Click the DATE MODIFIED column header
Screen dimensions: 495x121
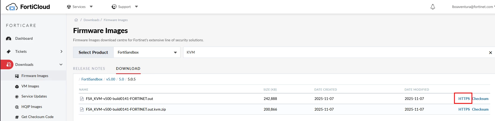417,90
